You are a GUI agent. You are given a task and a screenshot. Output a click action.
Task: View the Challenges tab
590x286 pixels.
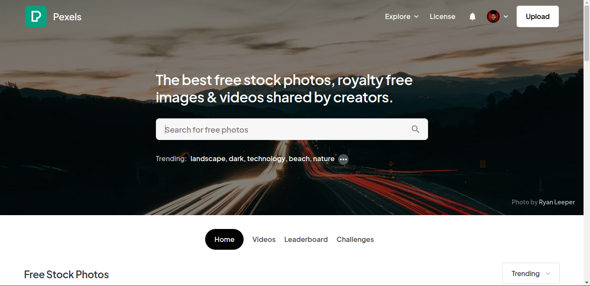coord(355,239)
